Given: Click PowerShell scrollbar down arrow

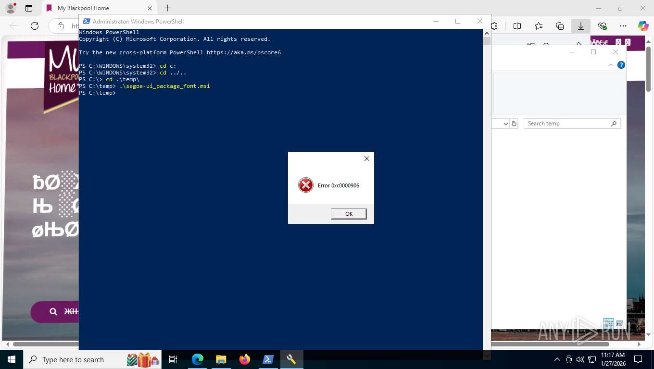Looking at the screenshot, I should (x=487, y=356).
